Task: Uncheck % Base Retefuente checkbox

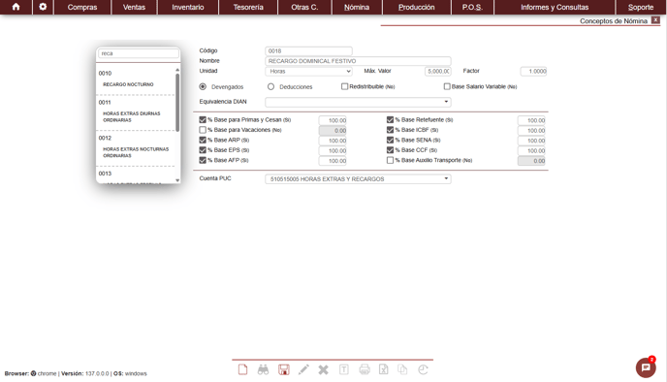Action: click(390, 120)
